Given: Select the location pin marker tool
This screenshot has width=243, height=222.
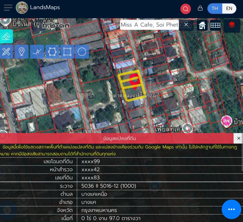Looking at the screenshot, I should [x=22, y=51].
